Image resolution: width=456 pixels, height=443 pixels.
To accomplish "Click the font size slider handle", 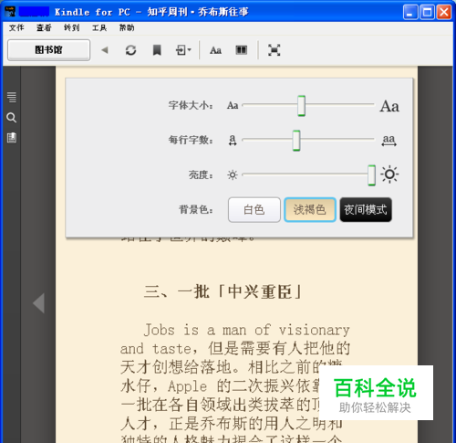I will pos(301,106).
